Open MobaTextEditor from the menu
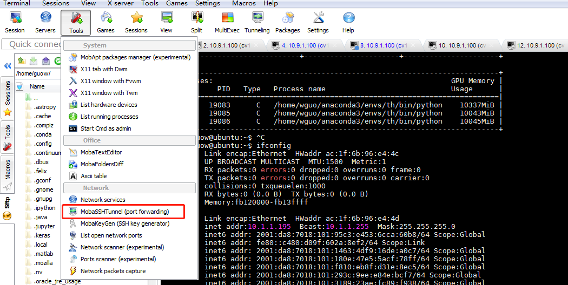The height and width of the screenshot is (285, 568). click(130, 152)
